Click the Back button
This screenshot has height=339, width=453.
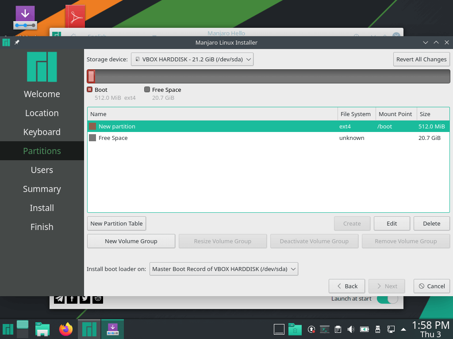tap(347, 286)
